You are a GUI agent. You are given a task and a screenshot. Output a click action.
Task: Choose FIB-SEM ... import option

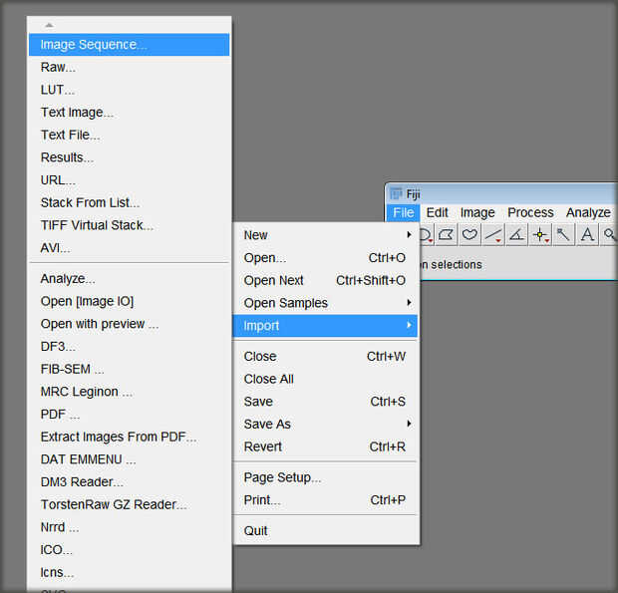(x=130, y=369)
